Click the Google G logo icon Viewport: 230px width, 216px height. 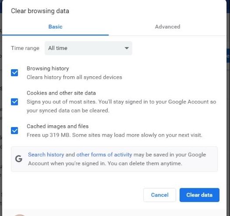coord(19,159)
